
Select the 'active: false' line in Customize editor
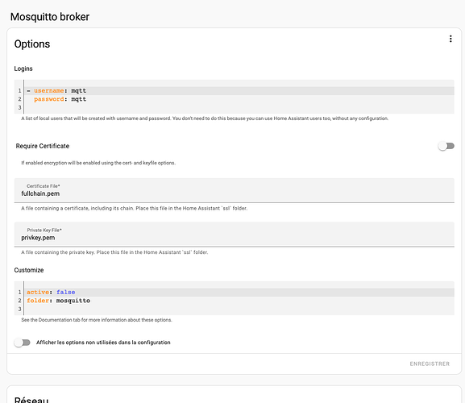239,292
